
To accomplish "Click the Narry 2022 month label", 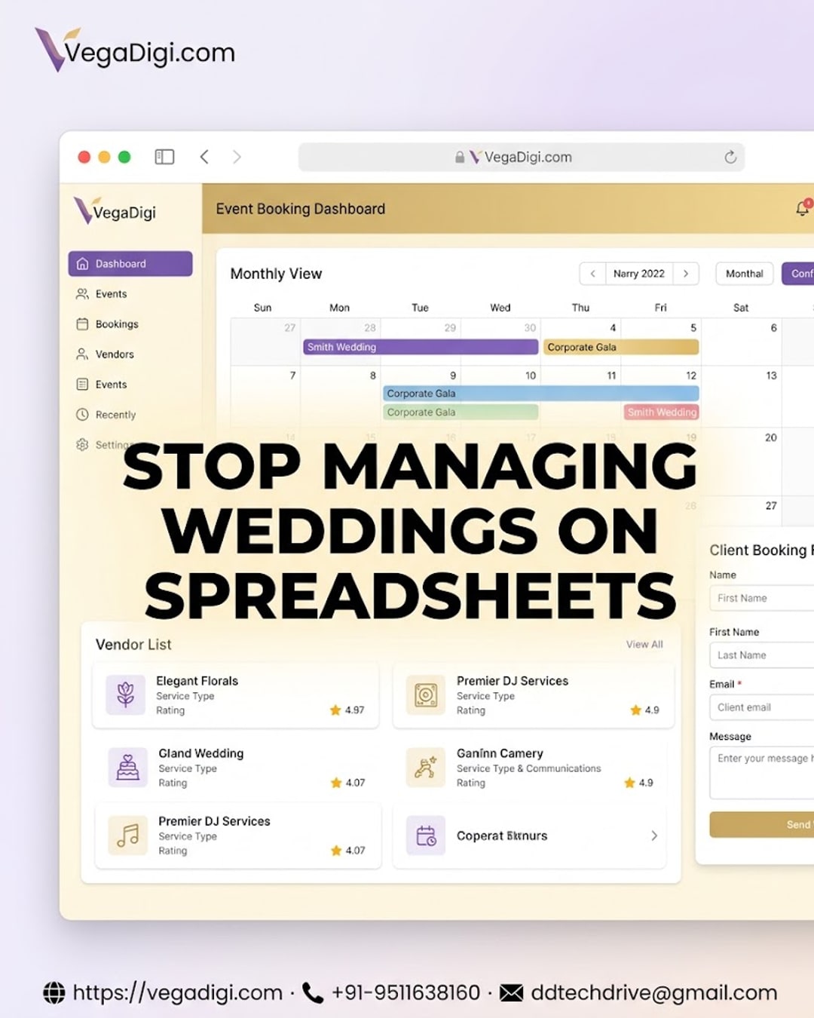I will coord(639,274).
